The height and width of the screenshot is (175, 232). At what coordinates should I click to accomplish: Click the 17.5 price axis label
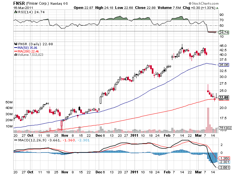(223, 118)
